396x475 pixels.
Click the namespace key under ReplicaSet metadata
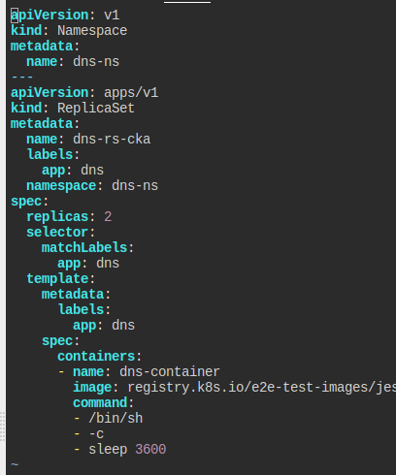pyautogui.click(x=61, y=186)
